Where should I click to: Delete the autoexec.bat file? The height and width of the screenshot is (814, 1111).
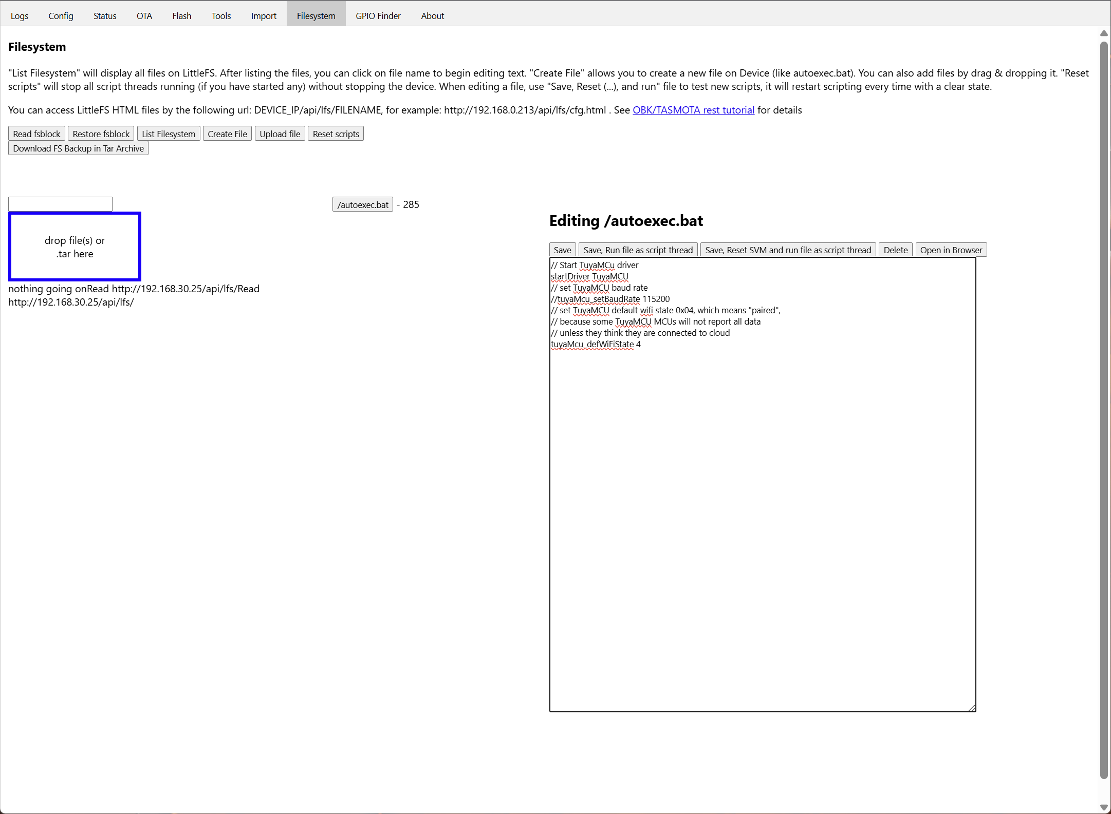click(896, 250)
